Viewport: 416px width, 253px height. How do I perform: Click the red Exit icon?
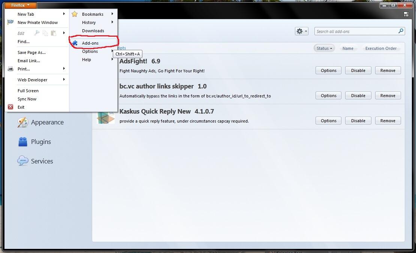click(x=10, y=107)
